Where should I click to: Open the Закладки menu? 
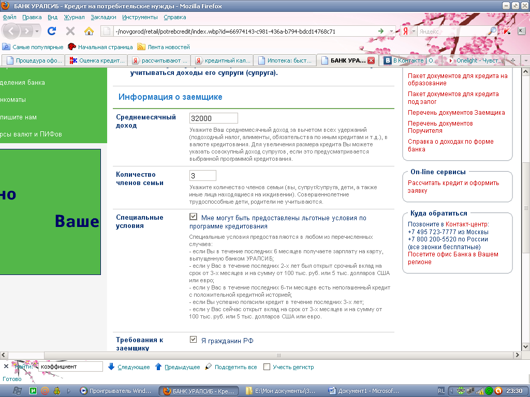tap(103, 17)
